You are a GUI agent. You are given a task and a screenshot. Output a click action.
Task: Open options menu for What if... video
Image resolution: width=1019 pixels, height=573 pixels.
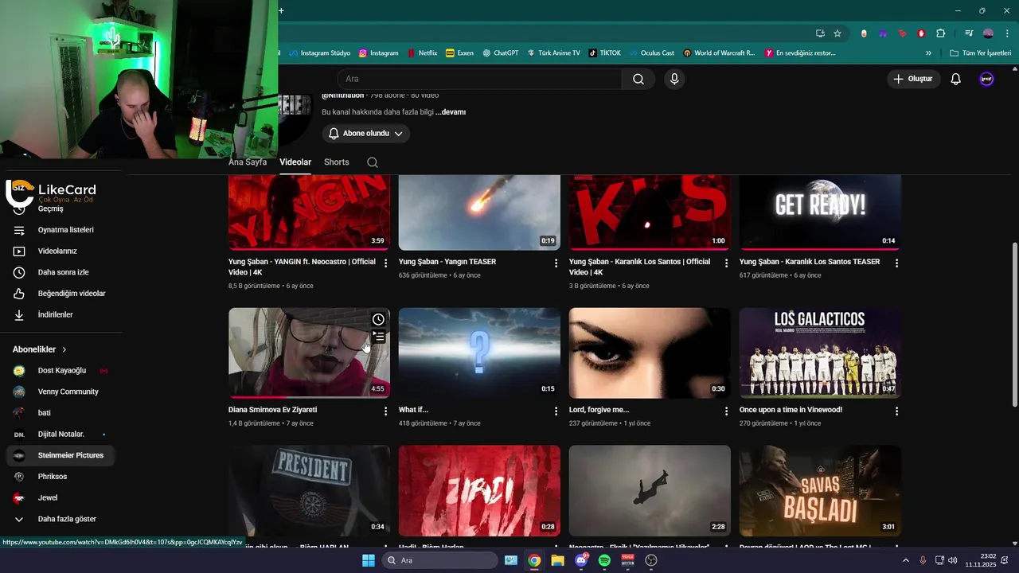click(556, 411)
